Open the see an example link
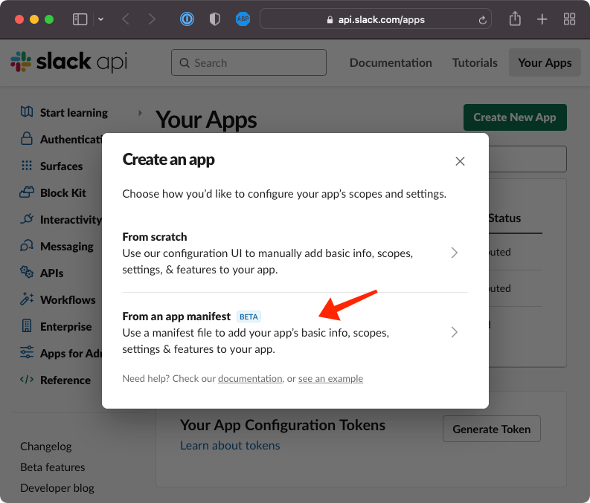 tap(330, 378)
